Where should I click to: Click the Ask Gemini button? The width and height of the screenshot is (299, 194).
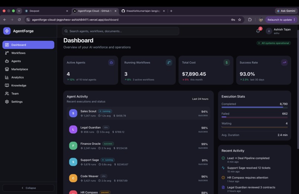286,11
